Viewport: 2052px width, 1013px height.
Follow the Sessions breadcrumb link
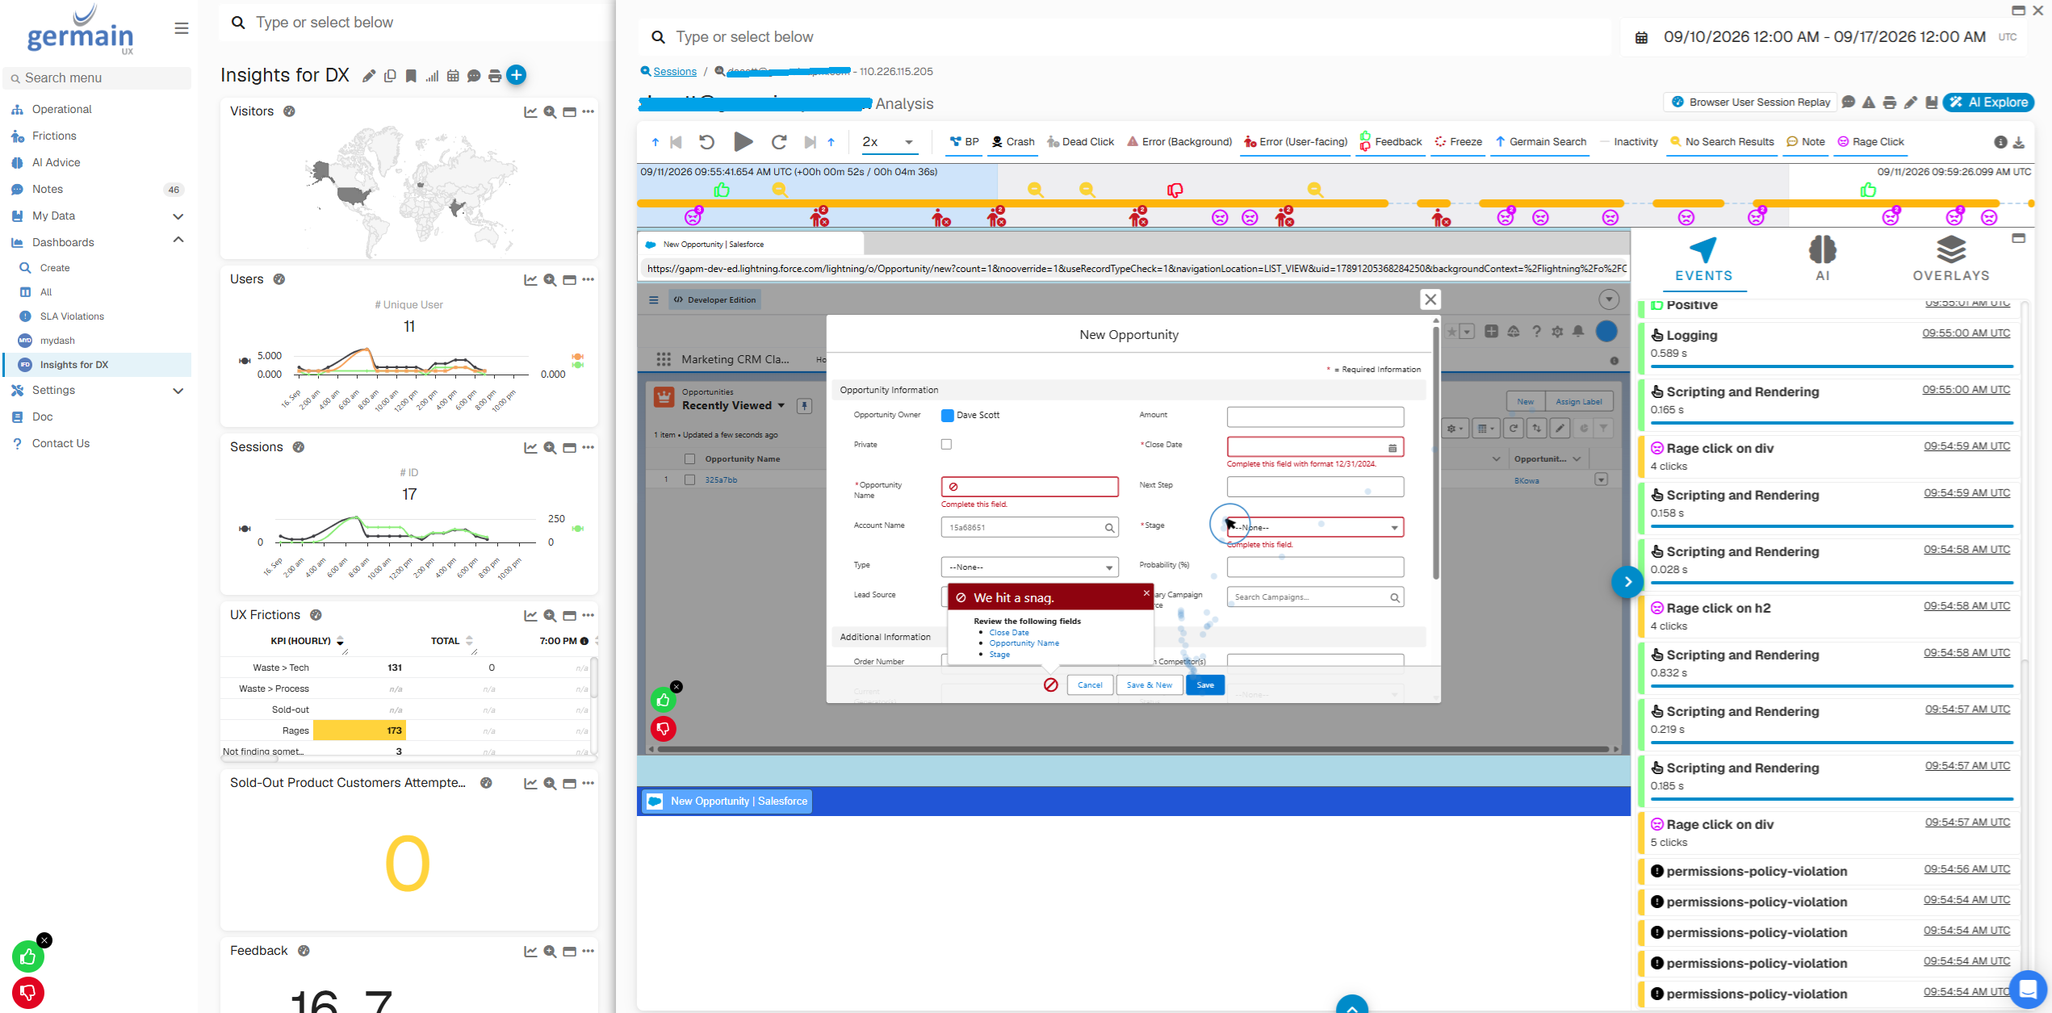click(675, 72)
